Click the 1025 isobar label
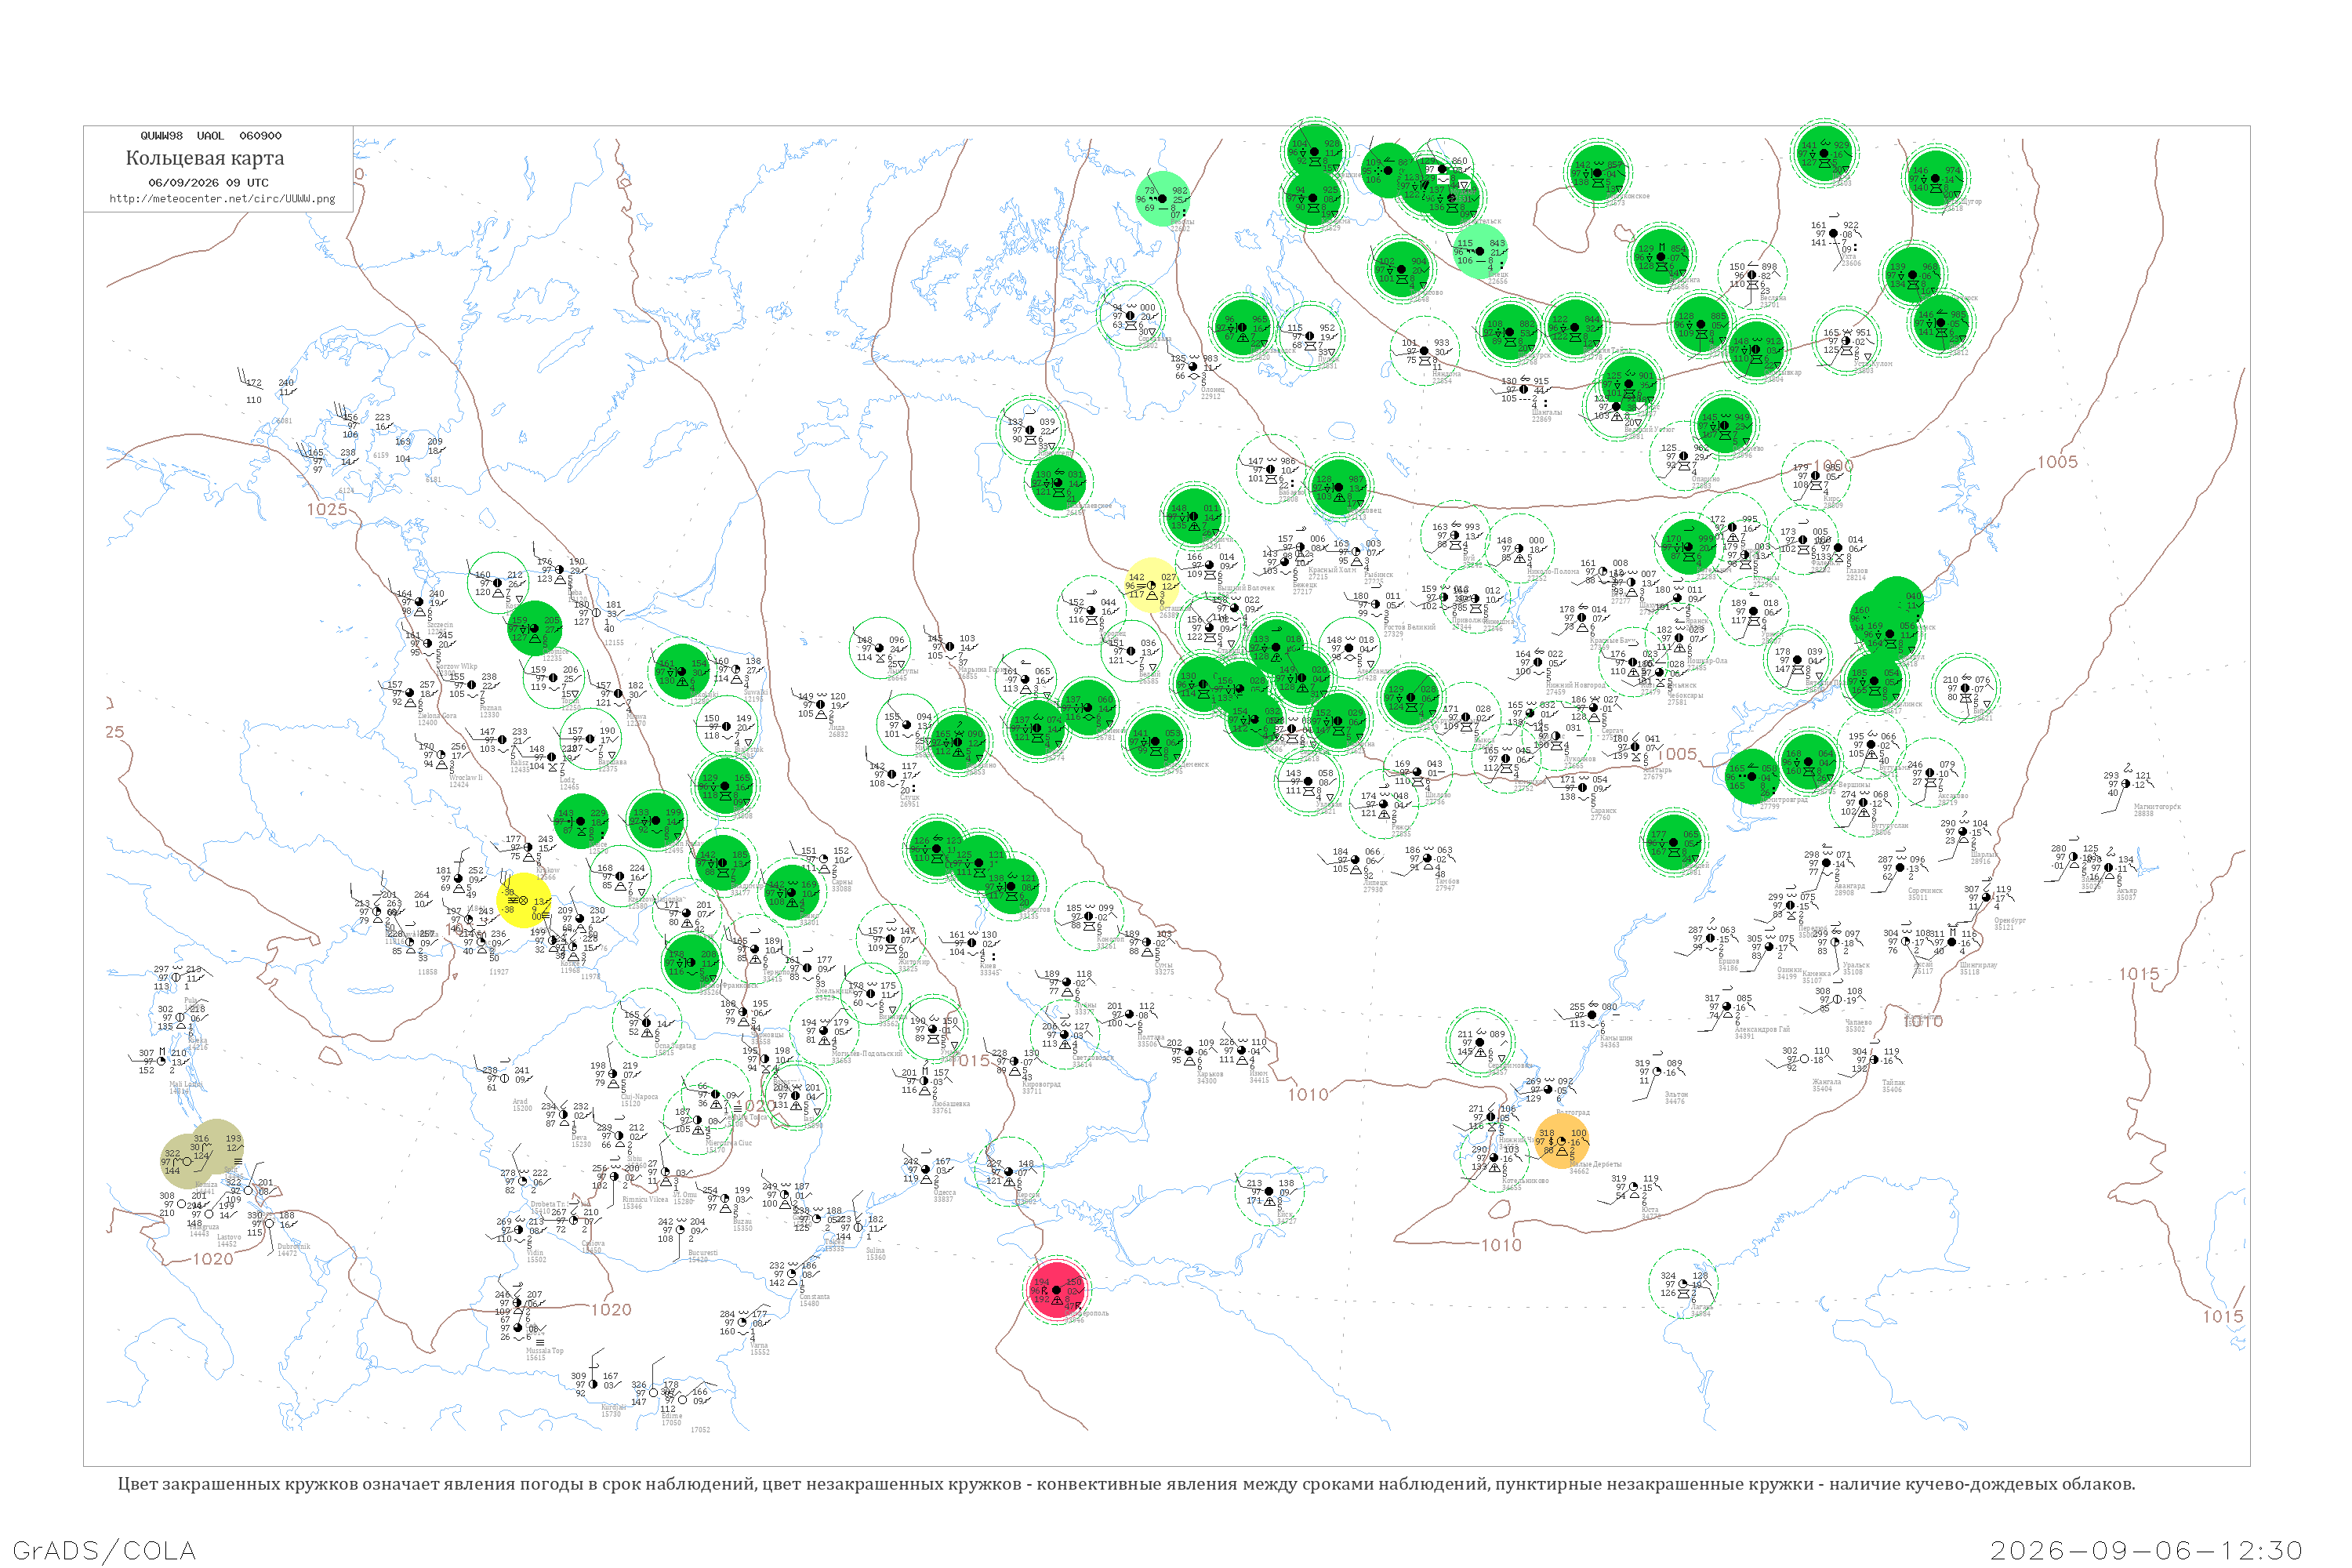This screenshot has height=1568, width=2352. pyautogui.click(x=327, y=509)
